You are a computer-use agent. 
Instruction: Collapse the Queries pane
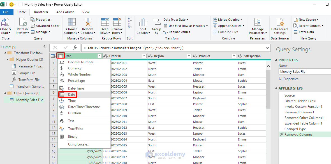coord(45,46)
